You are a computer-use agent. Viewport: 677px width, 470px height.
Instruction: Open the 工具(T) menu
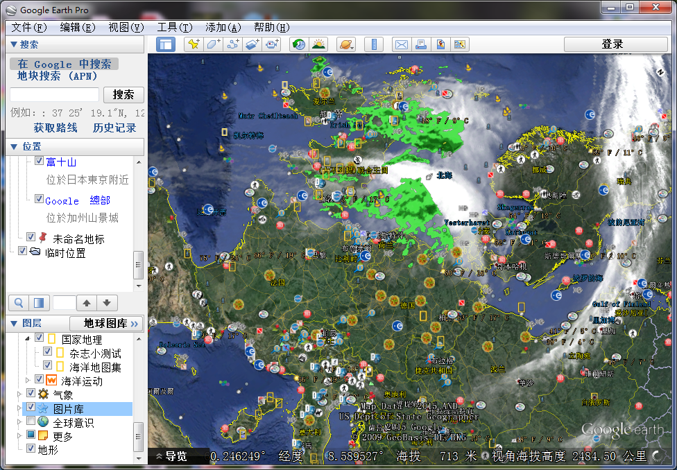point(174,28)
